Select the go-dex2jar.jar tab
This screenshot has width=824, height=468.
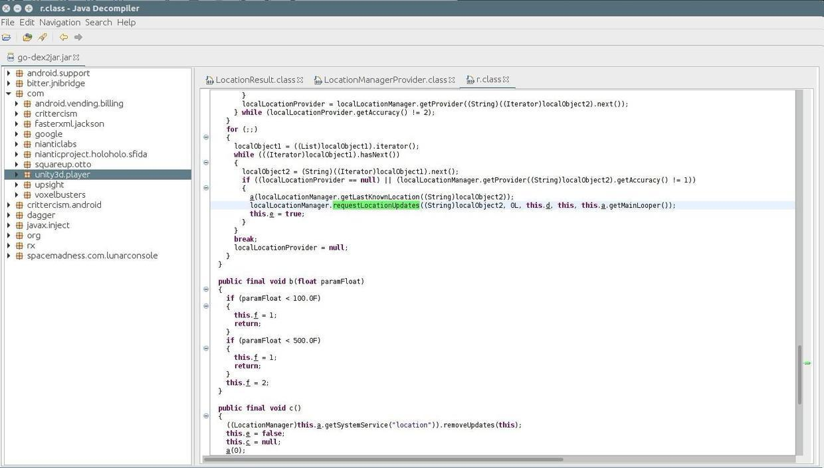tap(45, 58)
